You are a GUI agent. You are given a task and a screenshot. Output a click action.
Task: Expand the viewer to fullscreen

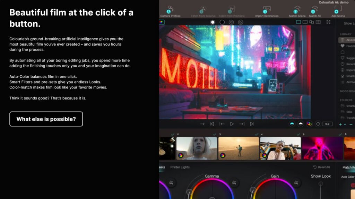(x=328, y=22)
